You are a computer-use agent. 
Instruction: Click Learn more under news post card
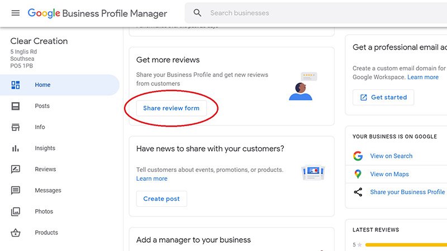click(151, 178)
